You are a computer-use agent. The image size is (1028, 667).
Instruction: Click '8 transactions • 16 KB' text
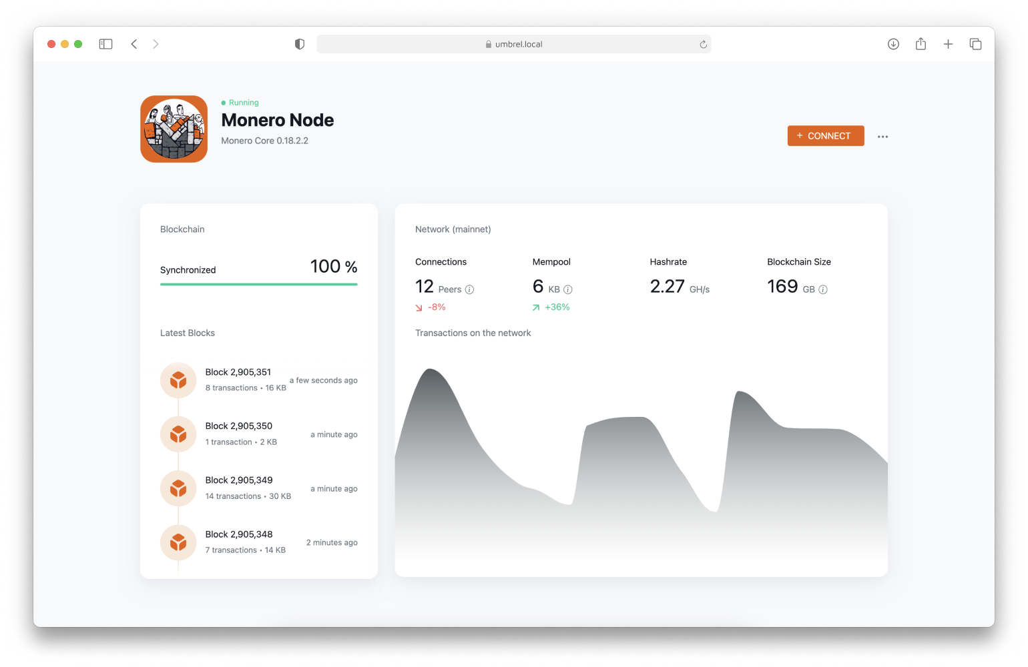246,388
